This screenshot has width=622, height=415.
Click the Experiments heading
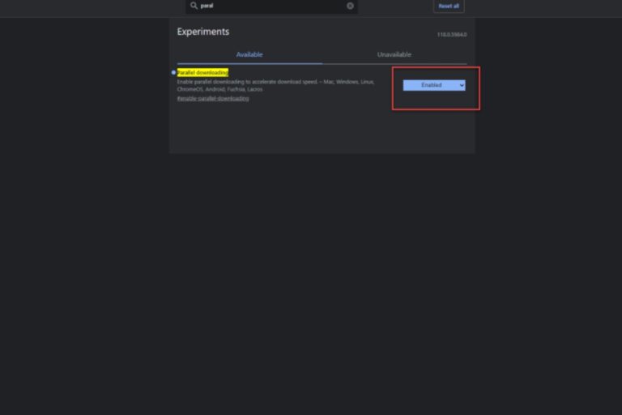(203, 32)
